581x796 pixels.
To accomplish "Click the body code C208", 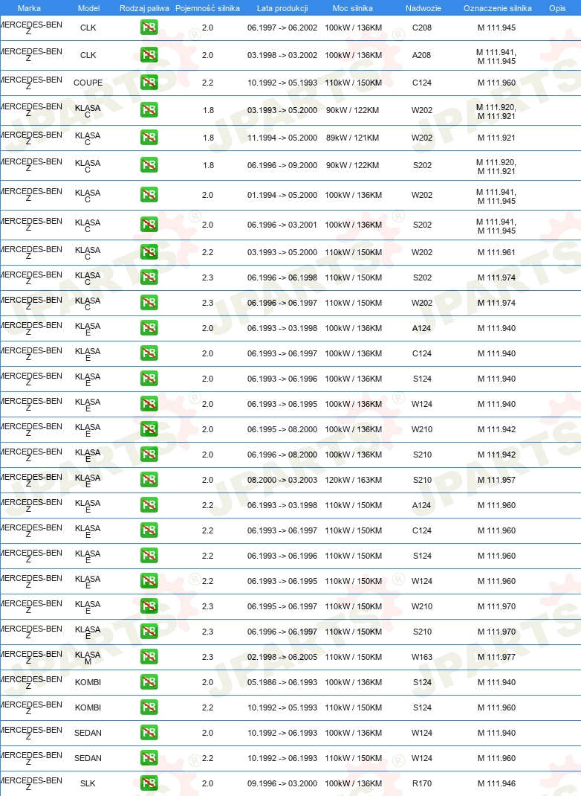I will 422,28.
